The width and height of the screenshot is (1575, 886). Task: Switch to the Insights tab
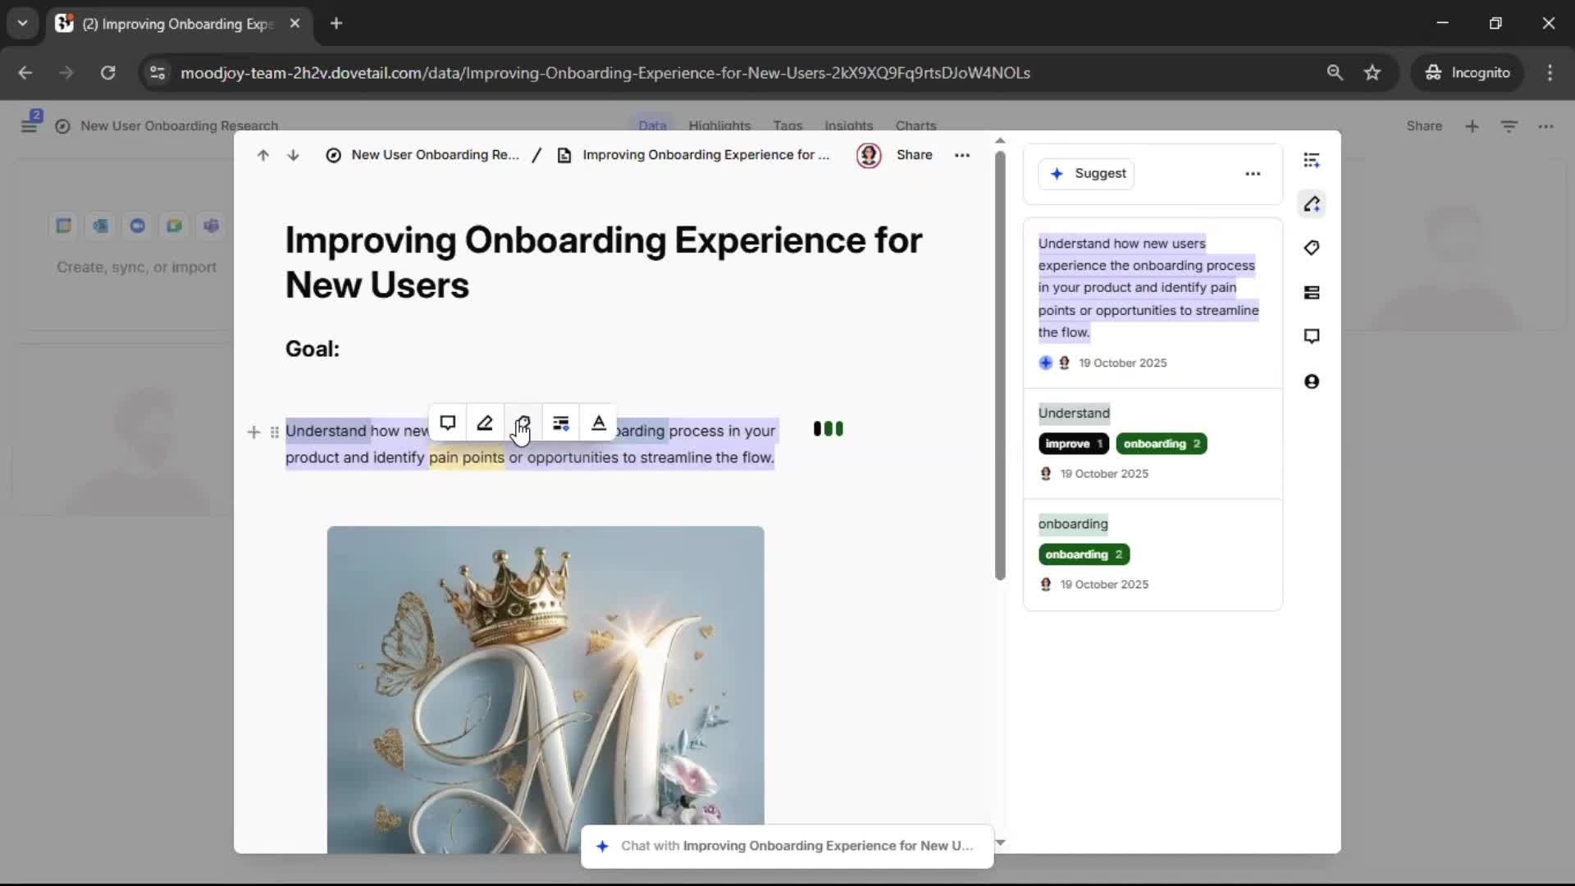(x=848, y=126)
